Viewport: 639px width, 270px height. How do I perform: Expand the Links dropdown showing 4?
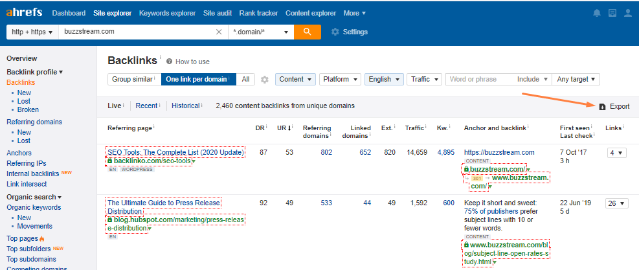pos(616,153)
